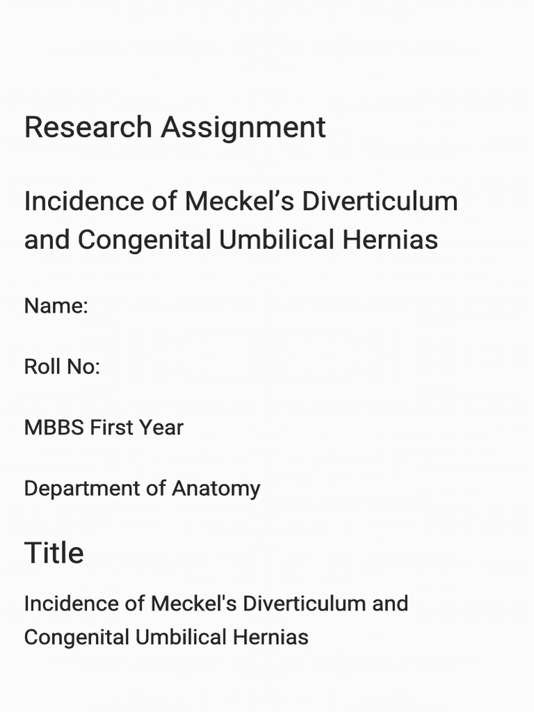Viewport: 534px width, 712px height.
Task: Click Diverticulum in the large subtitle heading
Action: point(380,201)
